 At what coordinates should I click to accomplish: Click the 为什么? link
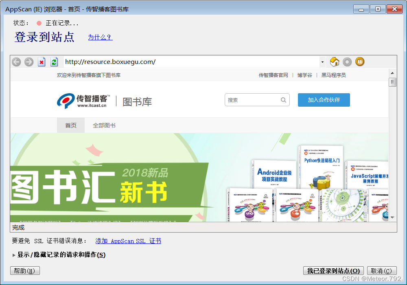[x=100, y=37]
